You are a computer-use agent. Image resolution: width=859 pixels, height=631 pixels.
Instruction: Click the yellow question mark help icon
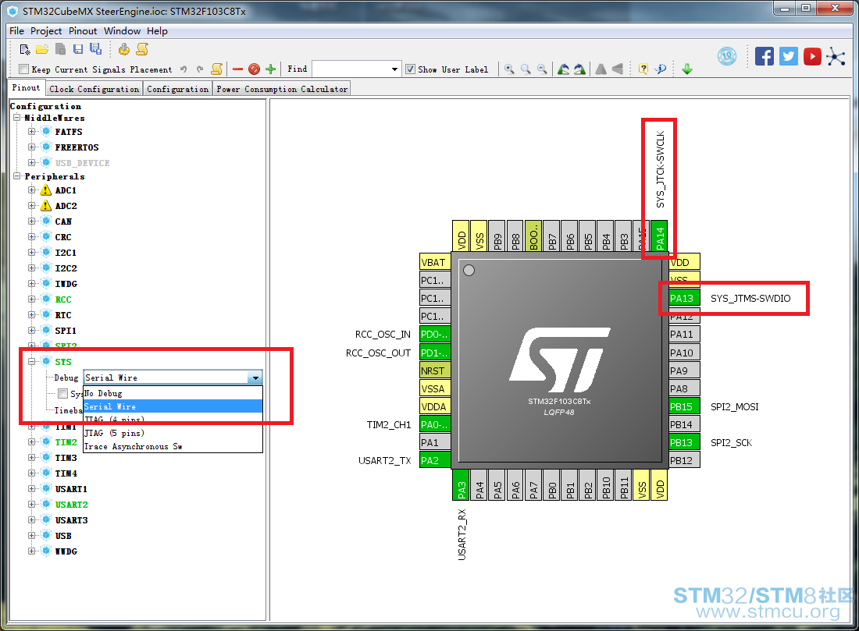tap(643, 69)
